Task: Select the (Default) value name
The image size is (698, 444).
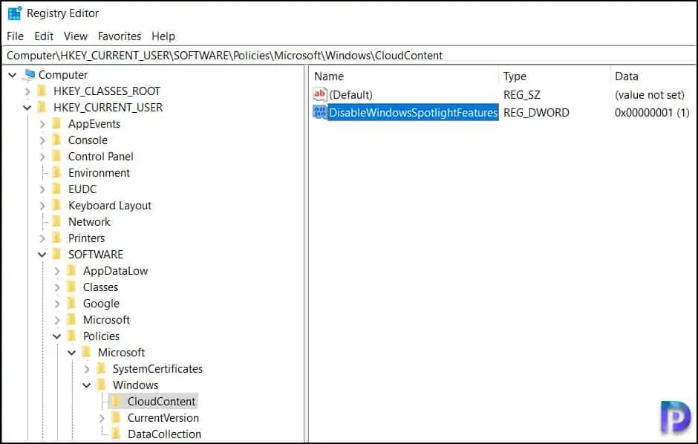Action: [x=350, y=95]
